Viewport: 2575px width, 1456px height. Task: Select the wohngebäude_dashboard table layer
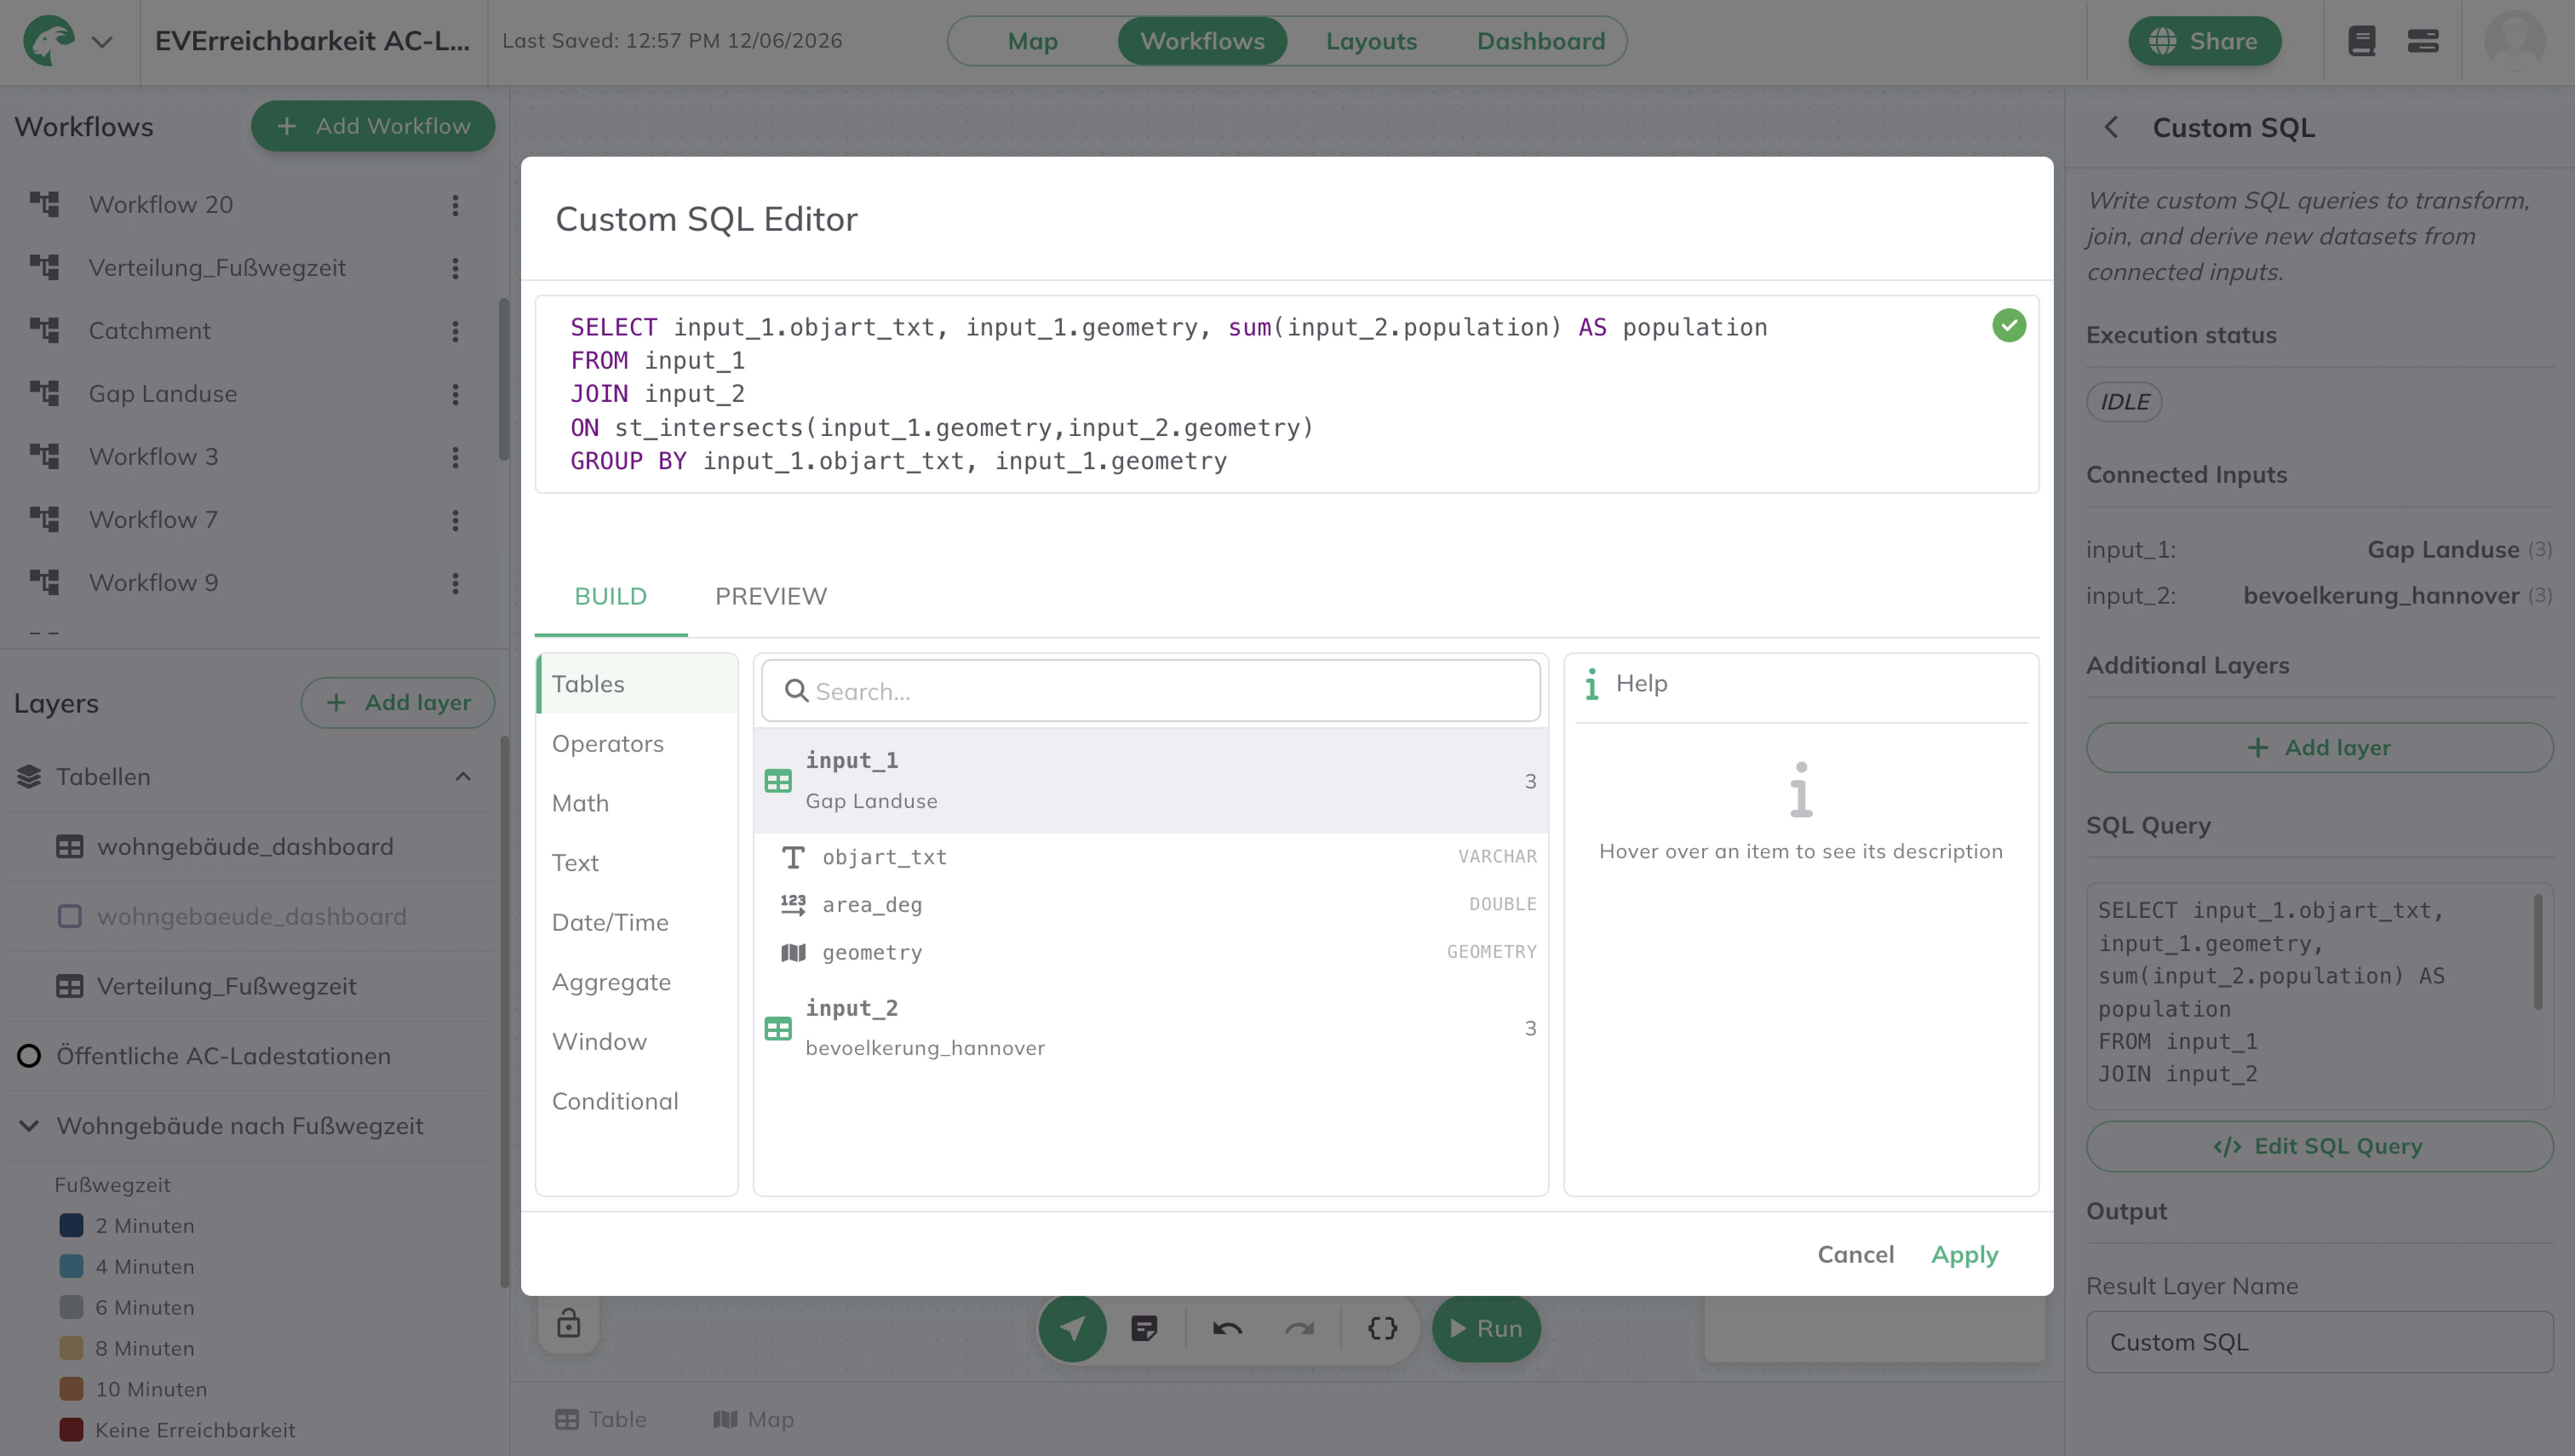coord(244,847)
